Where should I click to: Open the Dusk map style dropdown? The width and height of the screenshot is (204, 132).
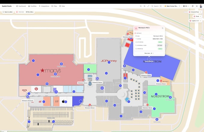pos(197,16)
